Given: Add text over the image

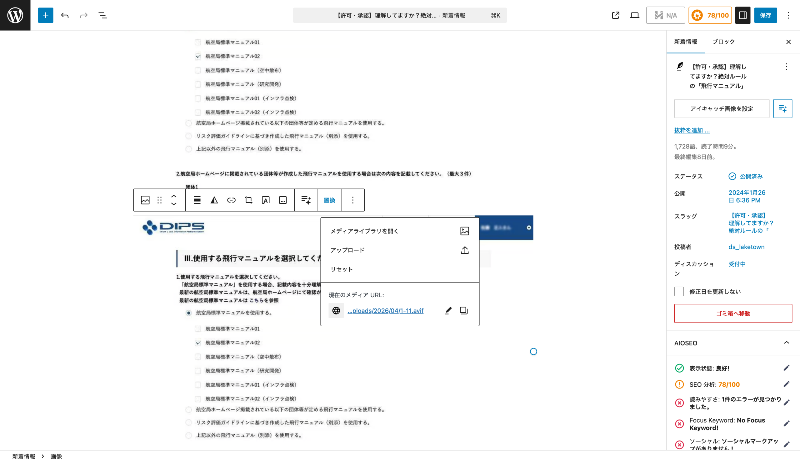Looking at the screenshot, I should point(266,200).
